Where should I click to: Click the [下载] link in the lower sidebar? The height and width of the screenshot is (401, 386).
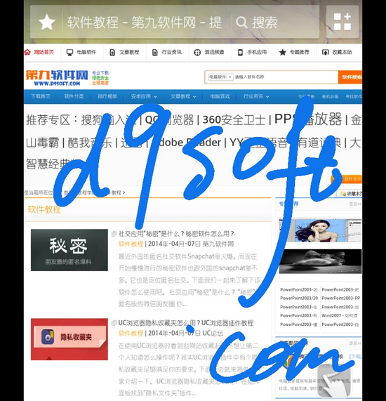(x=355, y=357)
